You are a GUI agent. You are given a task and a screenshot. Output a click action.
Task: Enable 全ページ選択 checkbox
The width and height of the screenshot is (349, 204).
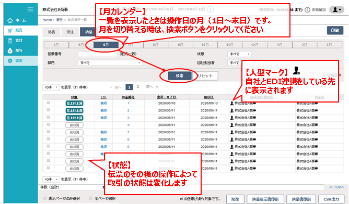90,198
